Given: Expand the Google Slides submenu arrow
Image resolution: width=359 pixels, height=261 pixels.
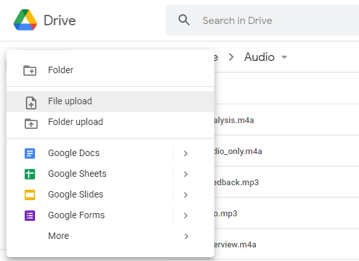Looking at the screenshot, I should pyautogui.click(x=186, y=195).
